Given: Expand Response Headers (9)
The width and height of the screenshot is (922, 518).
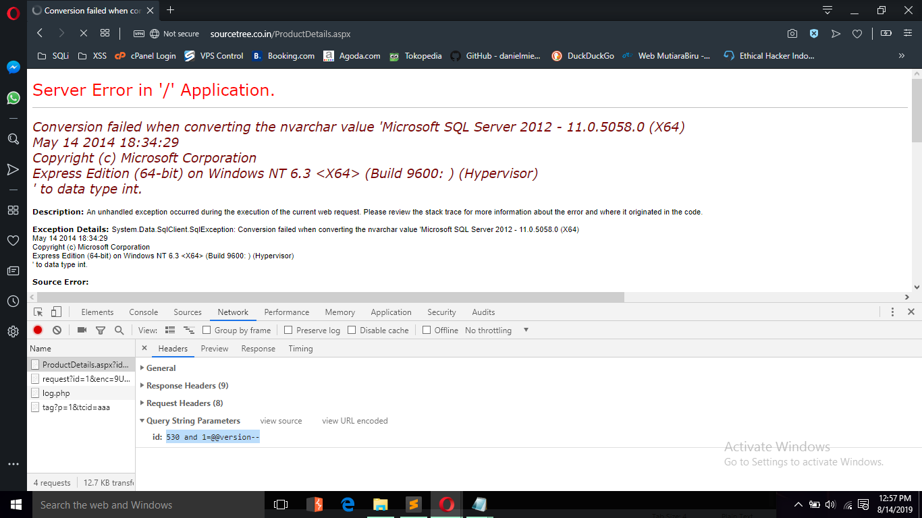Looking at the screenshot, I should 184,386.
